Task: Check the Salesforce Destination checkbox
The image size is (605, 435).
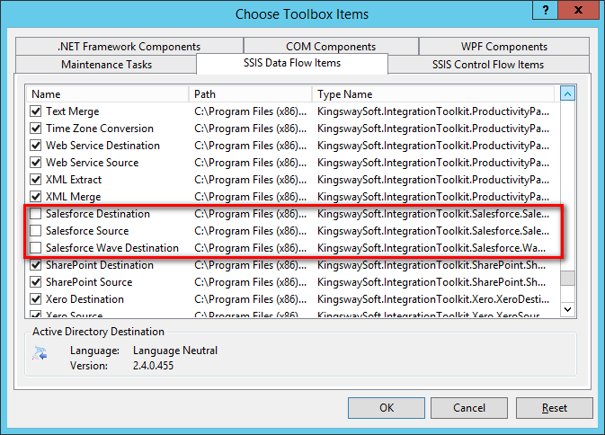Action: click(35, 214)
